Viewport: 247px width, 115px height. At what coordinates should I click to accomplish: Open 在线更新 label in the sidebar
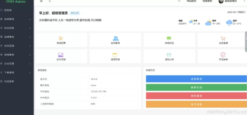coord(9,81)
